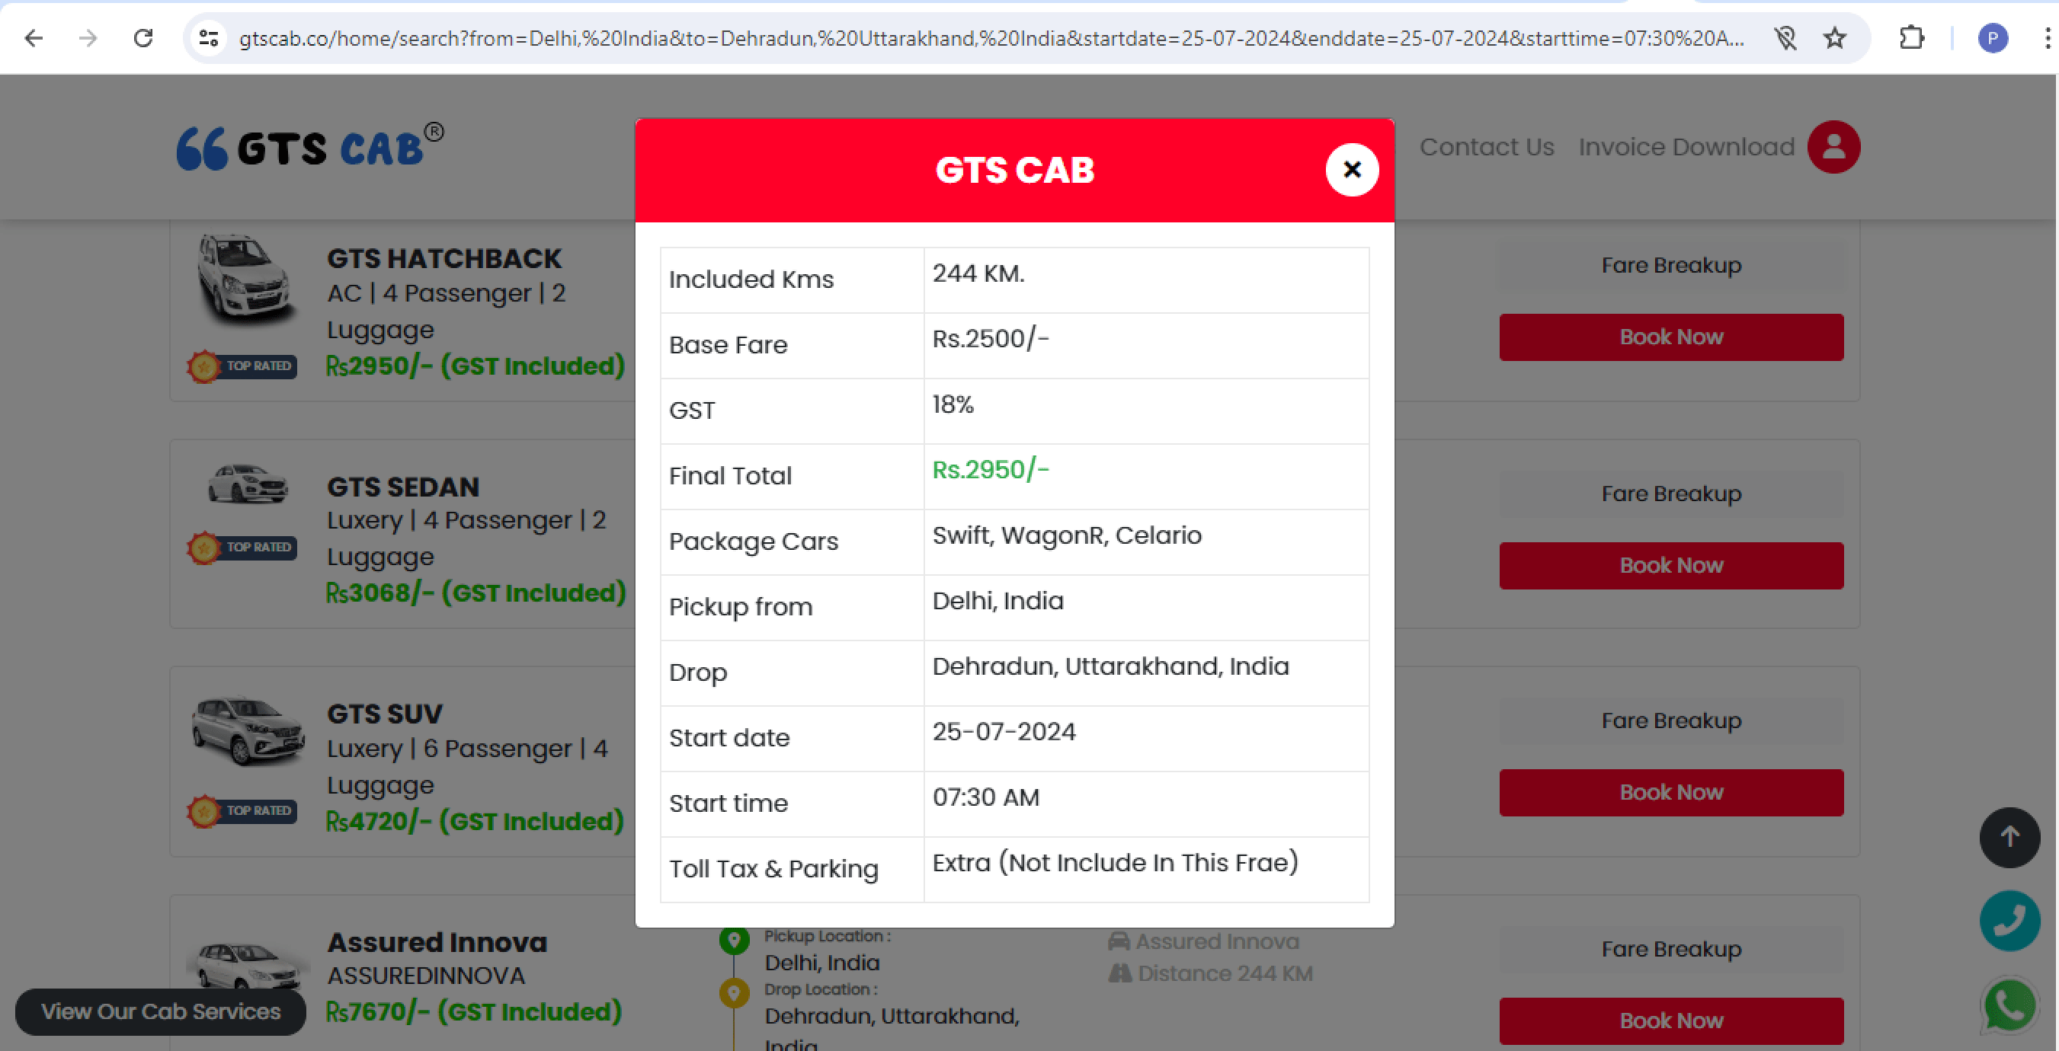The image size is (2059, 1051).
Task: Open browser extensions puzzle icon
Action: [x=1912, y=37]
